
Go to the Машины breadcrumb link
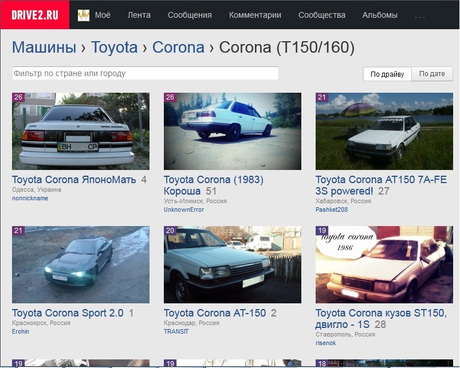[44, 47]
